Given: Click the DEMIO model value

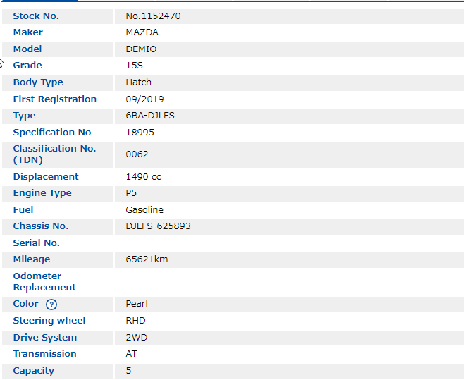Looking at the screenshot, I should click(x=141, y=49).
